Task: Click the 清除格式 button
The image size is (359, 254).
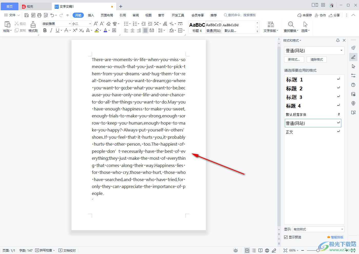Action: [x=317, y=60]
